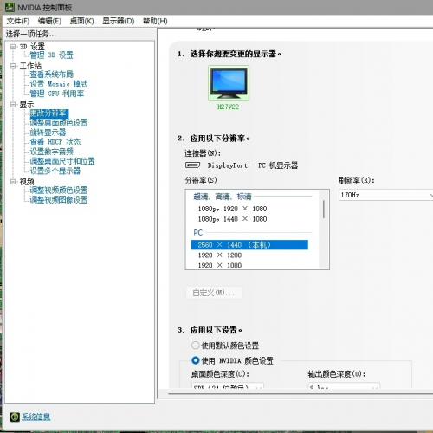Image resolution: width=433 pixels, height=433 pixels.
Task: Open 调整视频颜色设置
Action: tap(59, 191)
